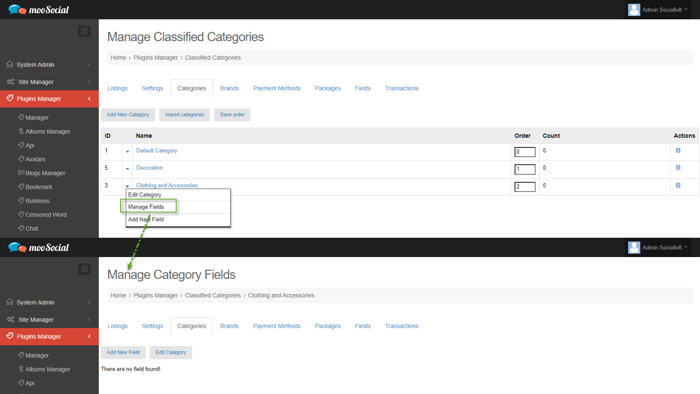Image resolution: width=700 pixels, height=394 pixels.
Task: Click the upper Admin Socialloft avatar icon
Action: pos(634,10)
